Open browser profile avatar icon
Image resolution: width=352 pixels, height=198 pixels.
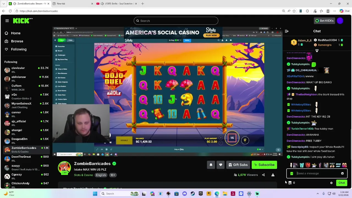[328, 11]
